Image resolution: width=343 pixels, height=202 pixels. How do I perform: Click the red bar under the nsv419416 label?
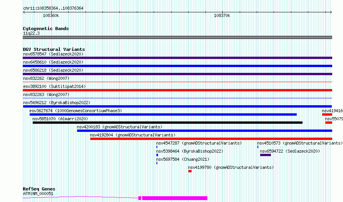pos(327,114)
